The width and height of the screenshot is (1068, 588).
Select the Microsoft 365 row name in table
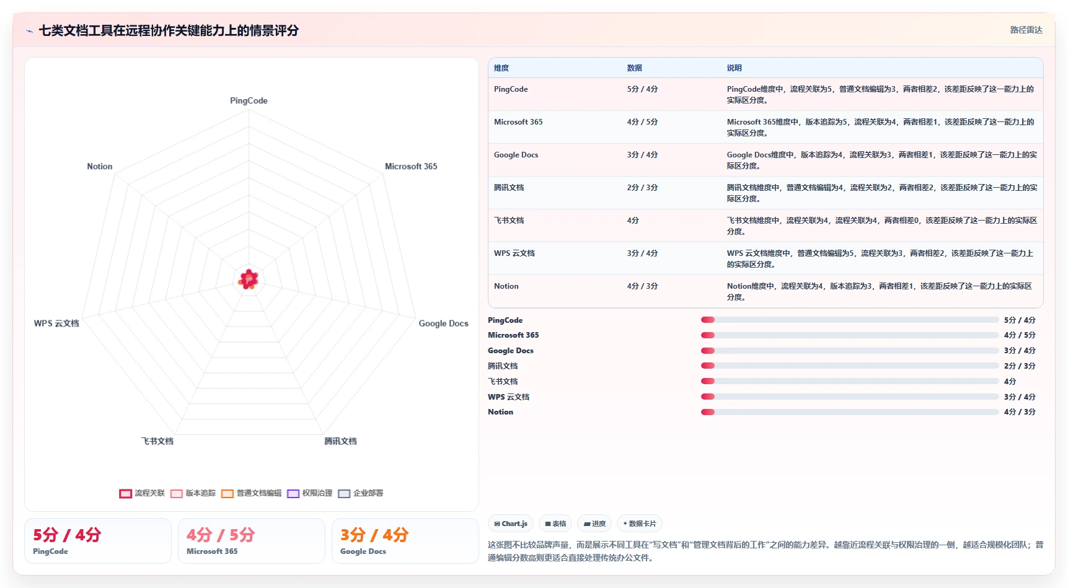click(518, 122)
